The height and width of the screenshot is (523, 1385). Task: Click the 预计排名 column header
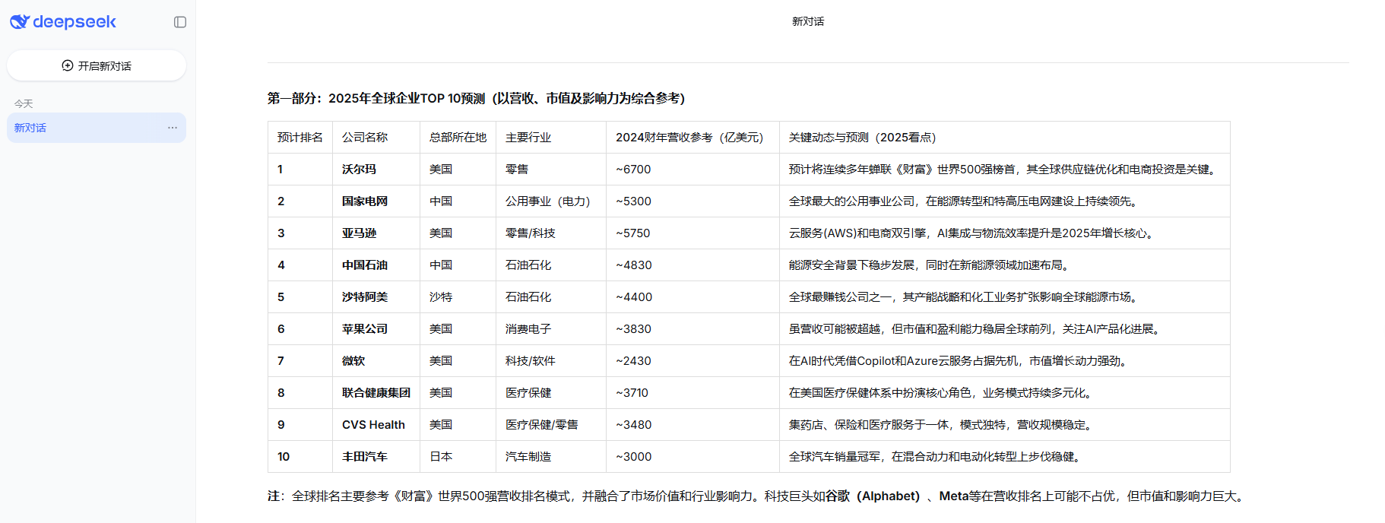coord(300,138)
